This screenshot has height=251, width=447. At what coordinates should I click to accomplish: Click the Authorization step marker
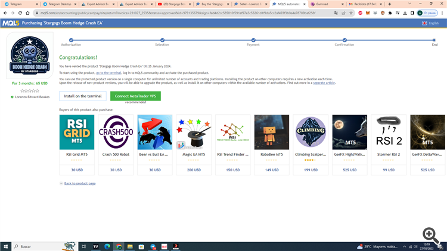pos(71,40)
